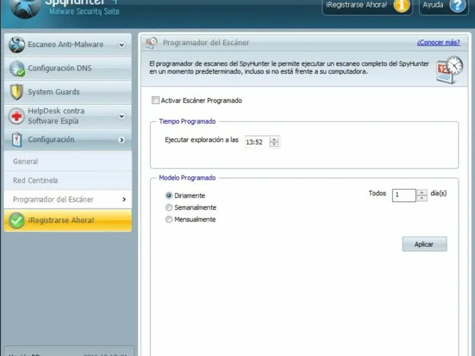Increase the day interval spinner up

click(x=422, y=192)
